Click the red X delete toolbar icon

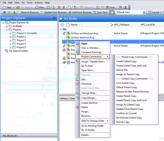(59, 7)
